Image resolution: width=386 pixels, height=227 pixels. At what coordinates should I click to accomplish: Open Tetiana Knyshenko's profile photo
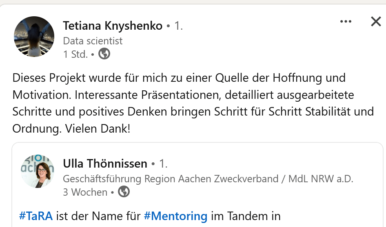coord(34,37)
